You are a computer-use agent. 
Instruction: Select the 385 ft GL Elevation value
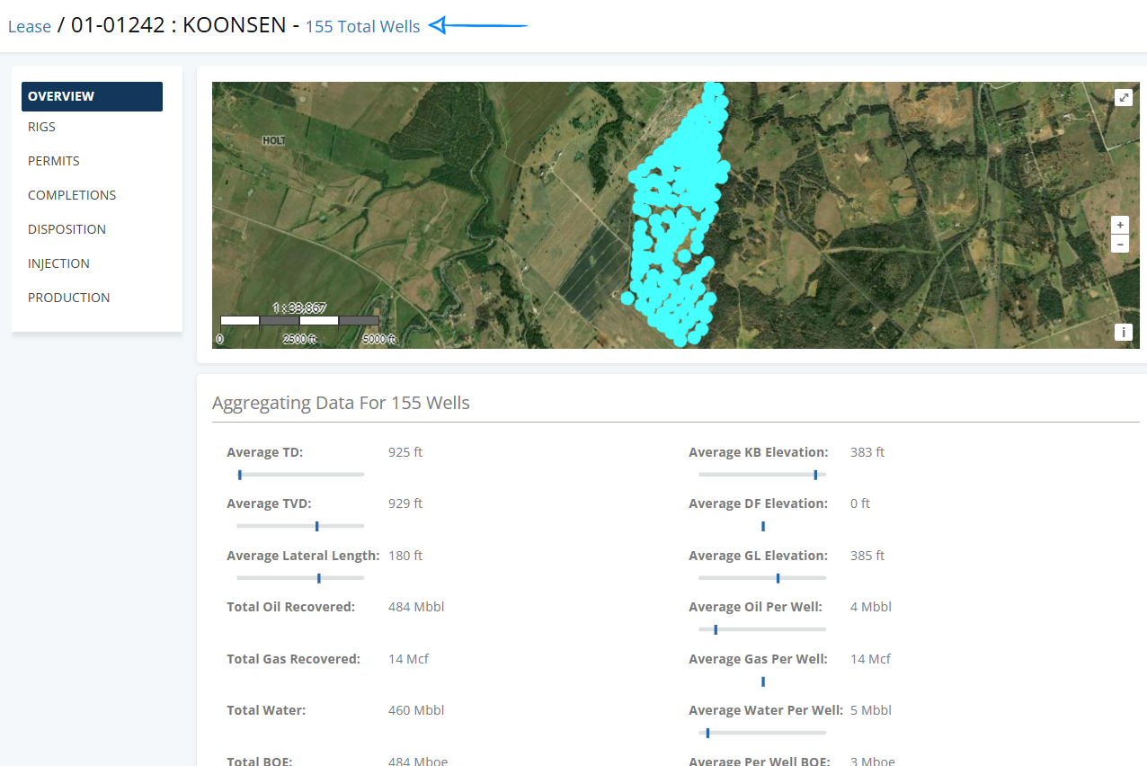click(x=867, y=556)
